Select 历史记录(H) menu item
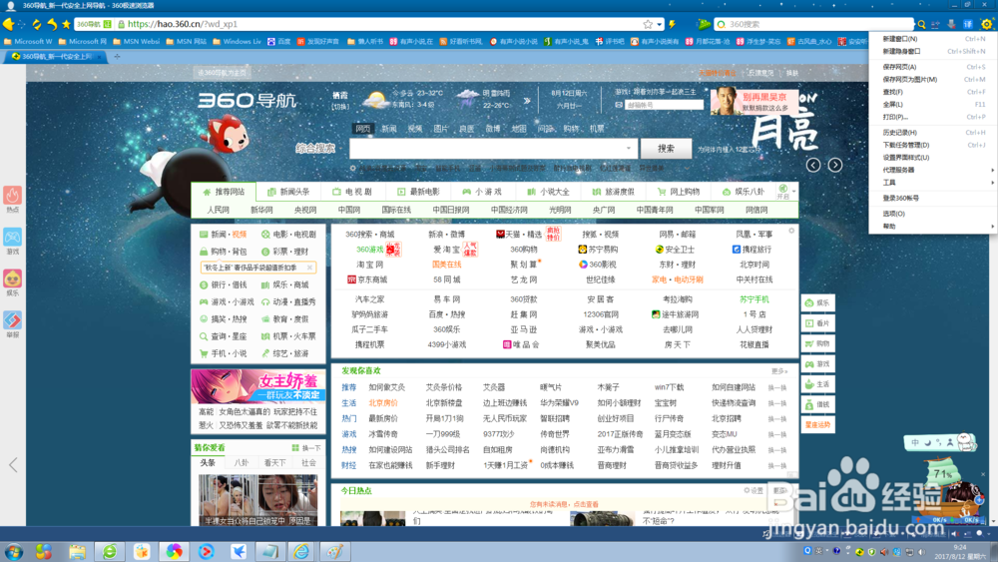 click(899, 133)
